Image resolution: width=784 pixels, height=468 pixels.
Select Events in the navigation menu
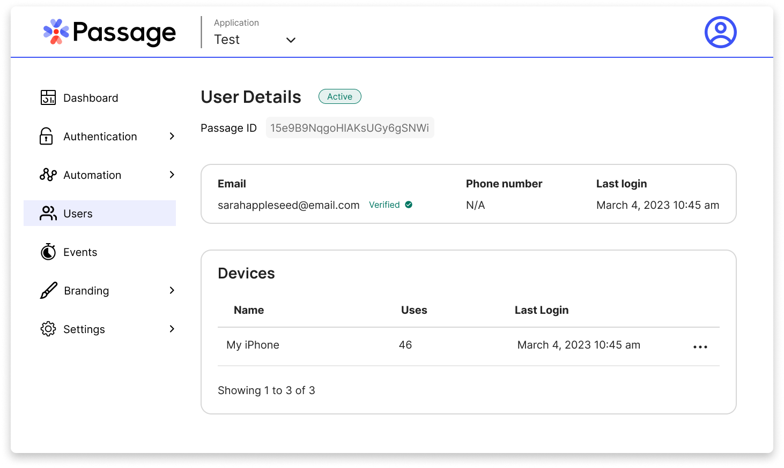tap(80, 252)
